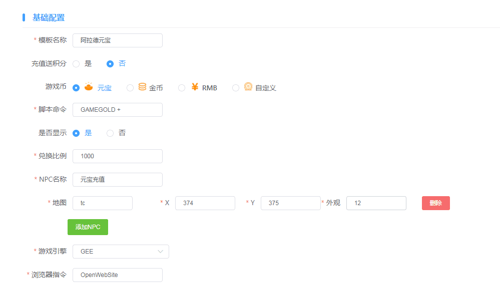Choose RMB radio option for 游戏币
Screen dimensions: 500x284
click(x=182, y=88)
